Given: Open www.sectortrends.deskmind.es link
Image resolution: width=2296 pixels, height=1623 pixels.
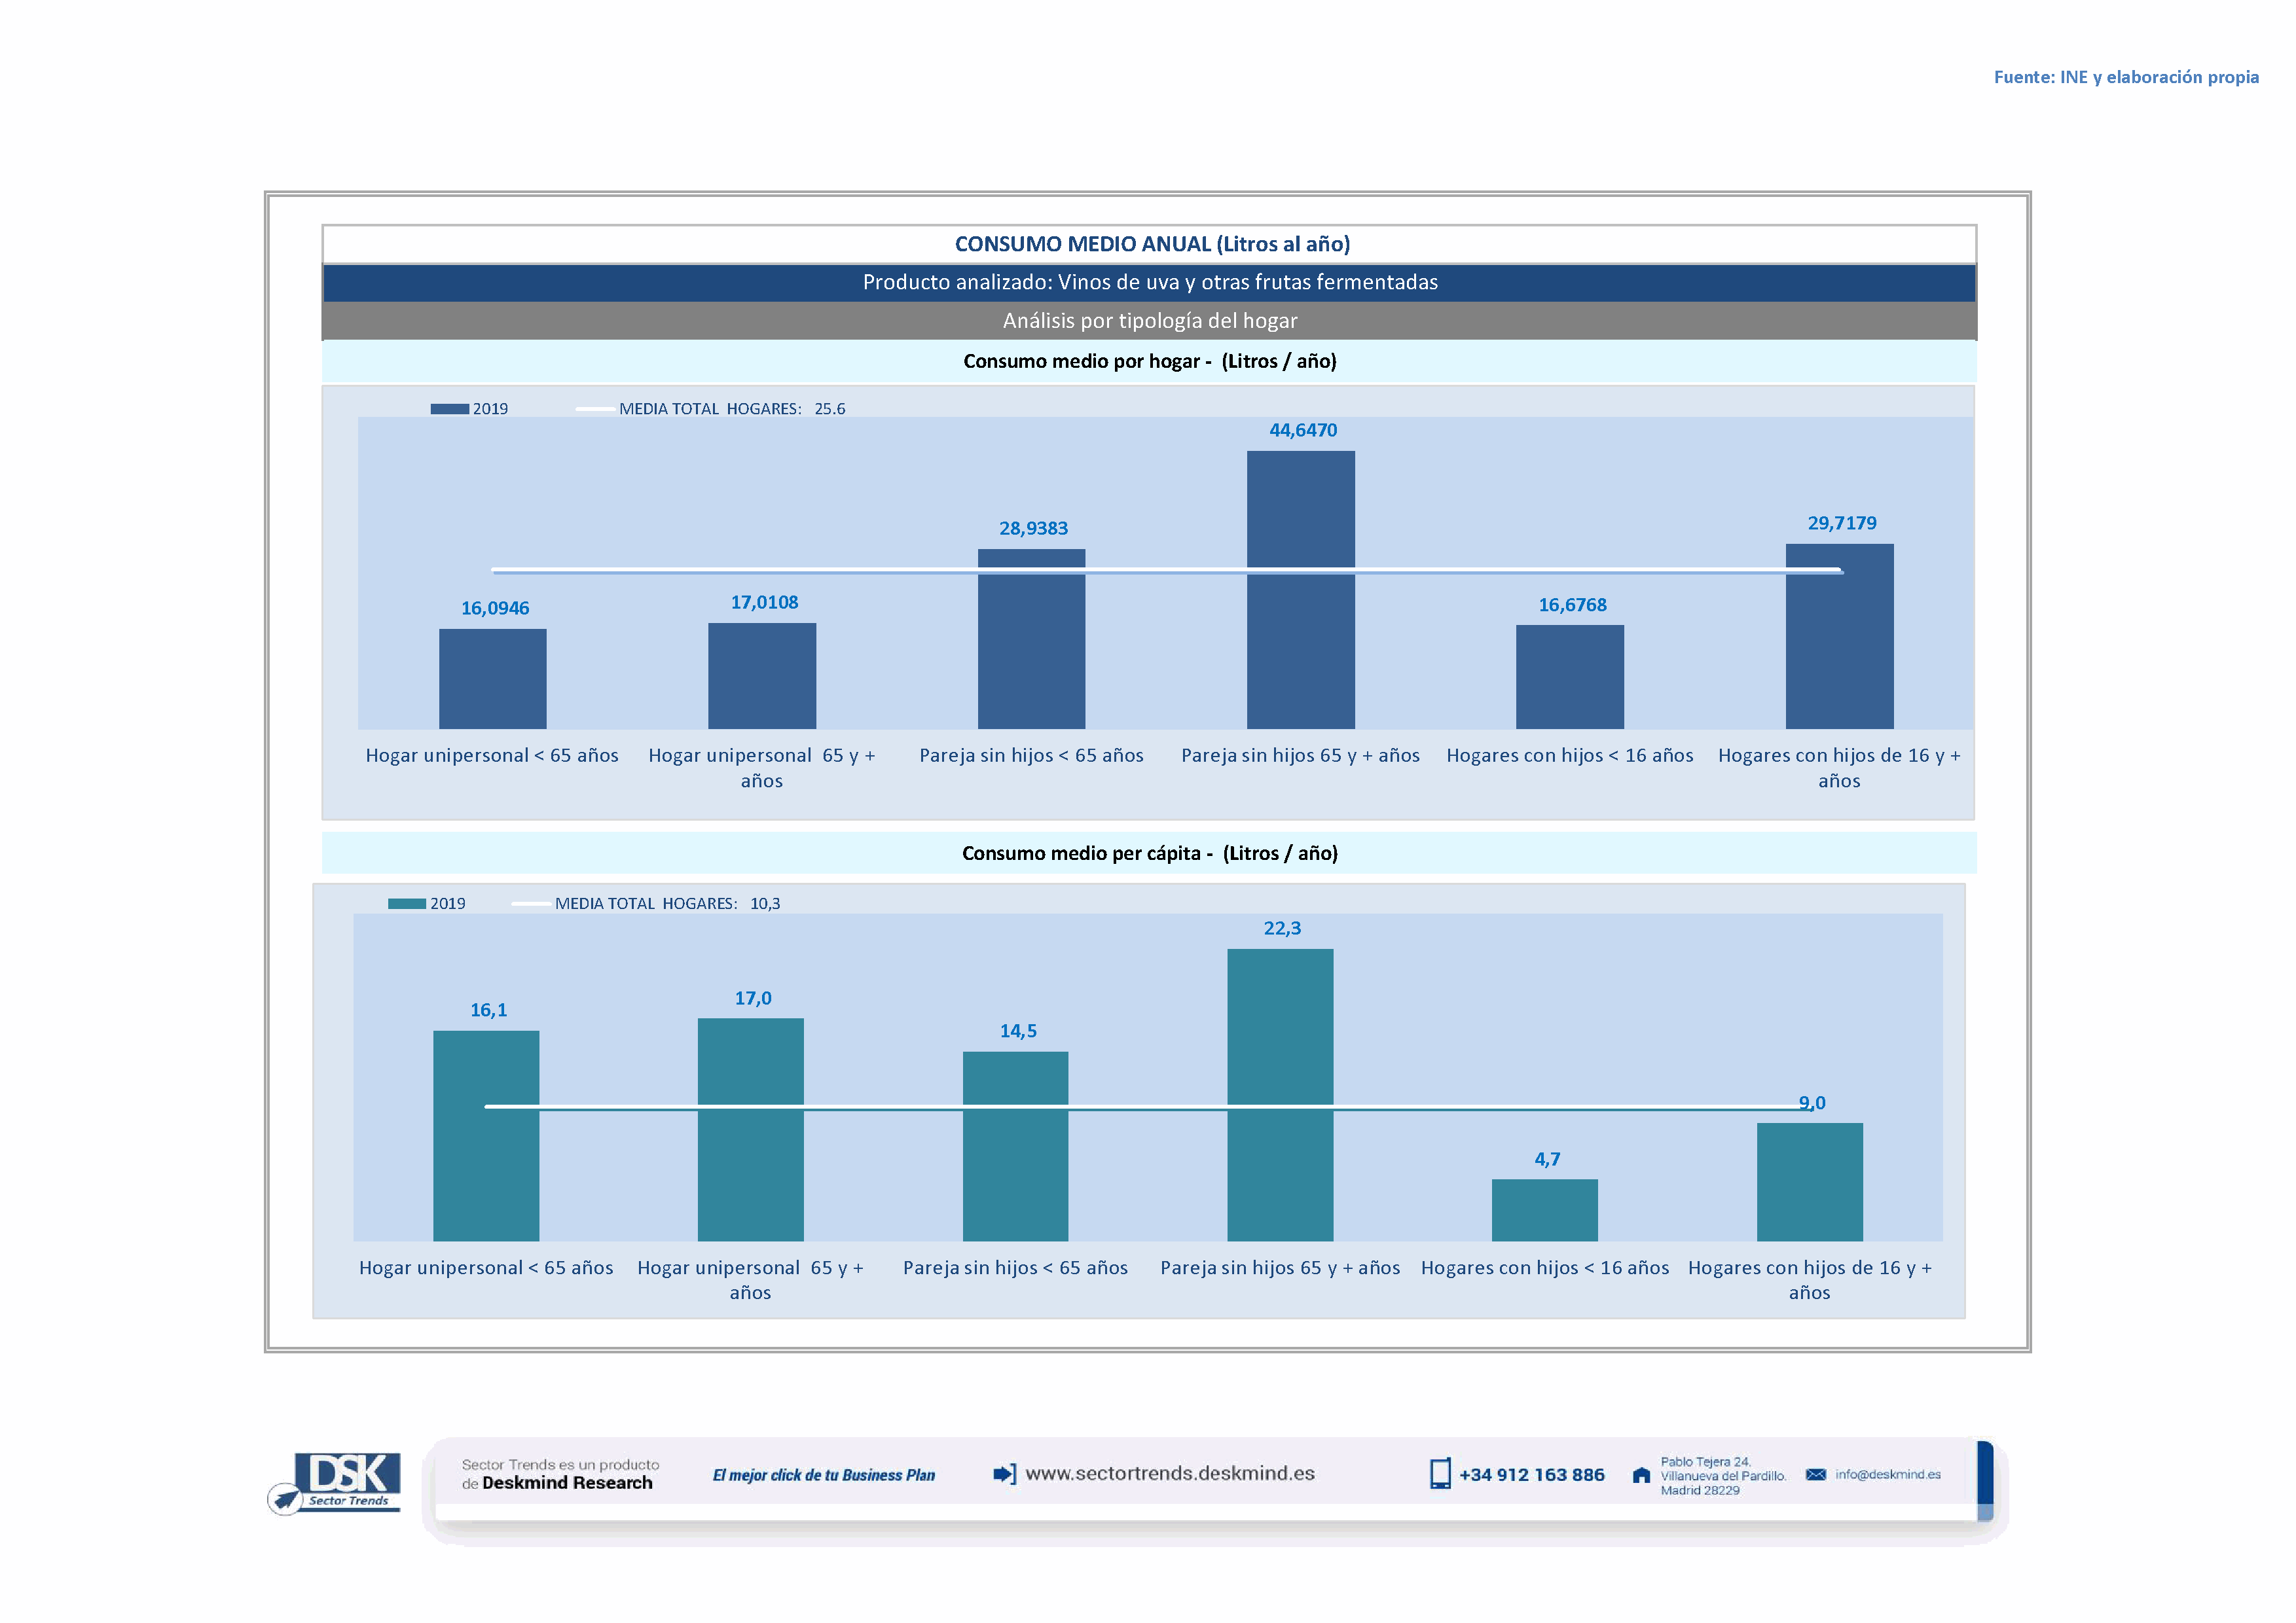Looking at the screenshot, I should 1170,1473.
